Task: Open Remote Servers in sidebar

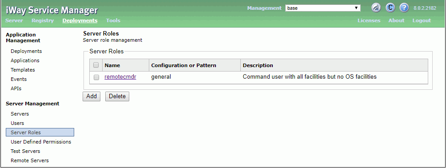Action: pos(30,160)
